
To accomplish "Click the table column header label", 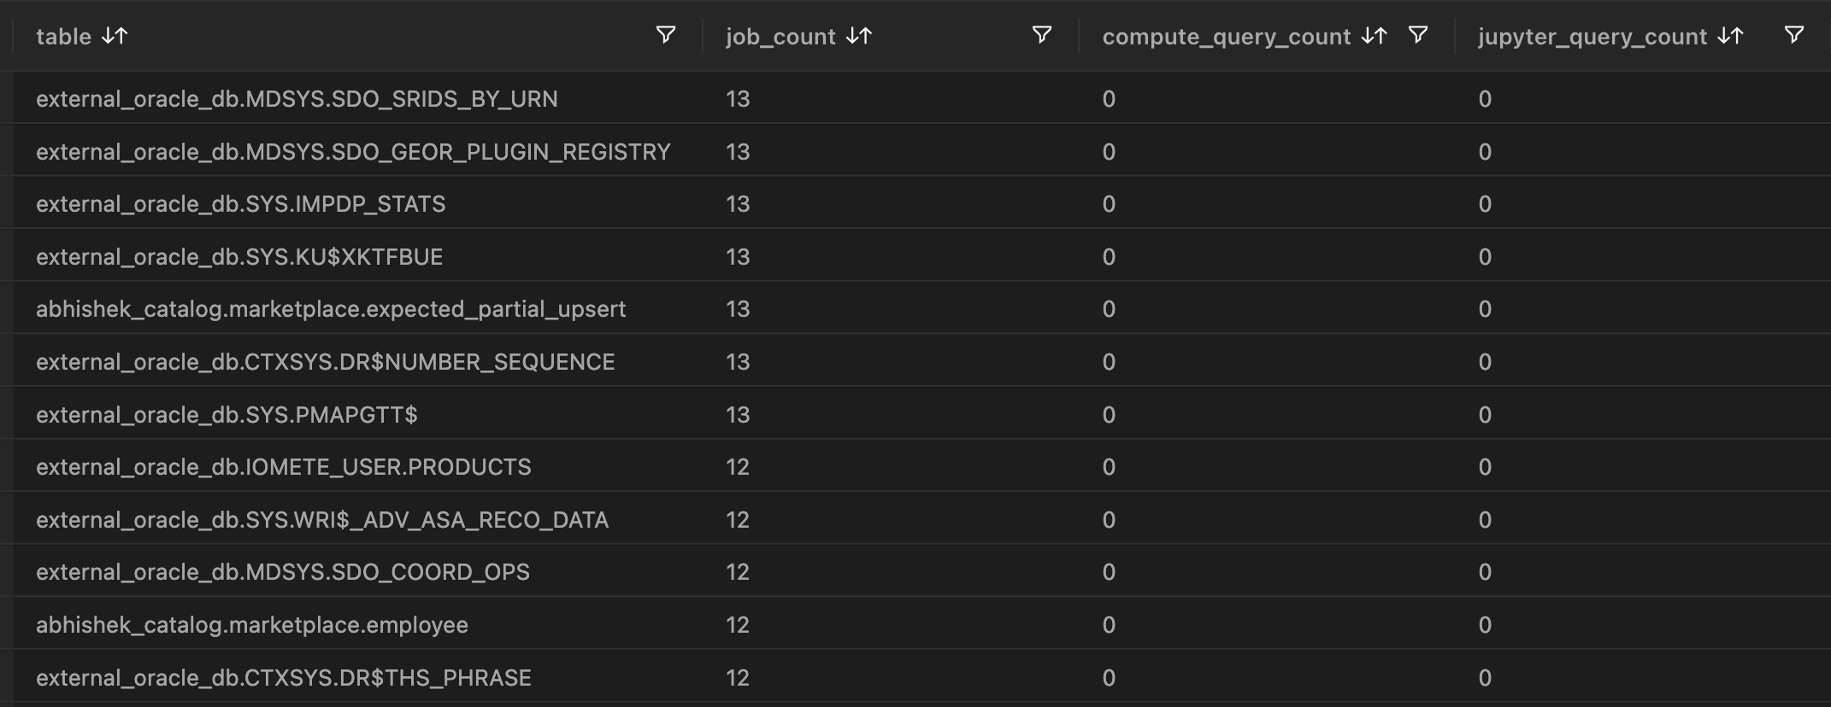I will click(63, 37).
